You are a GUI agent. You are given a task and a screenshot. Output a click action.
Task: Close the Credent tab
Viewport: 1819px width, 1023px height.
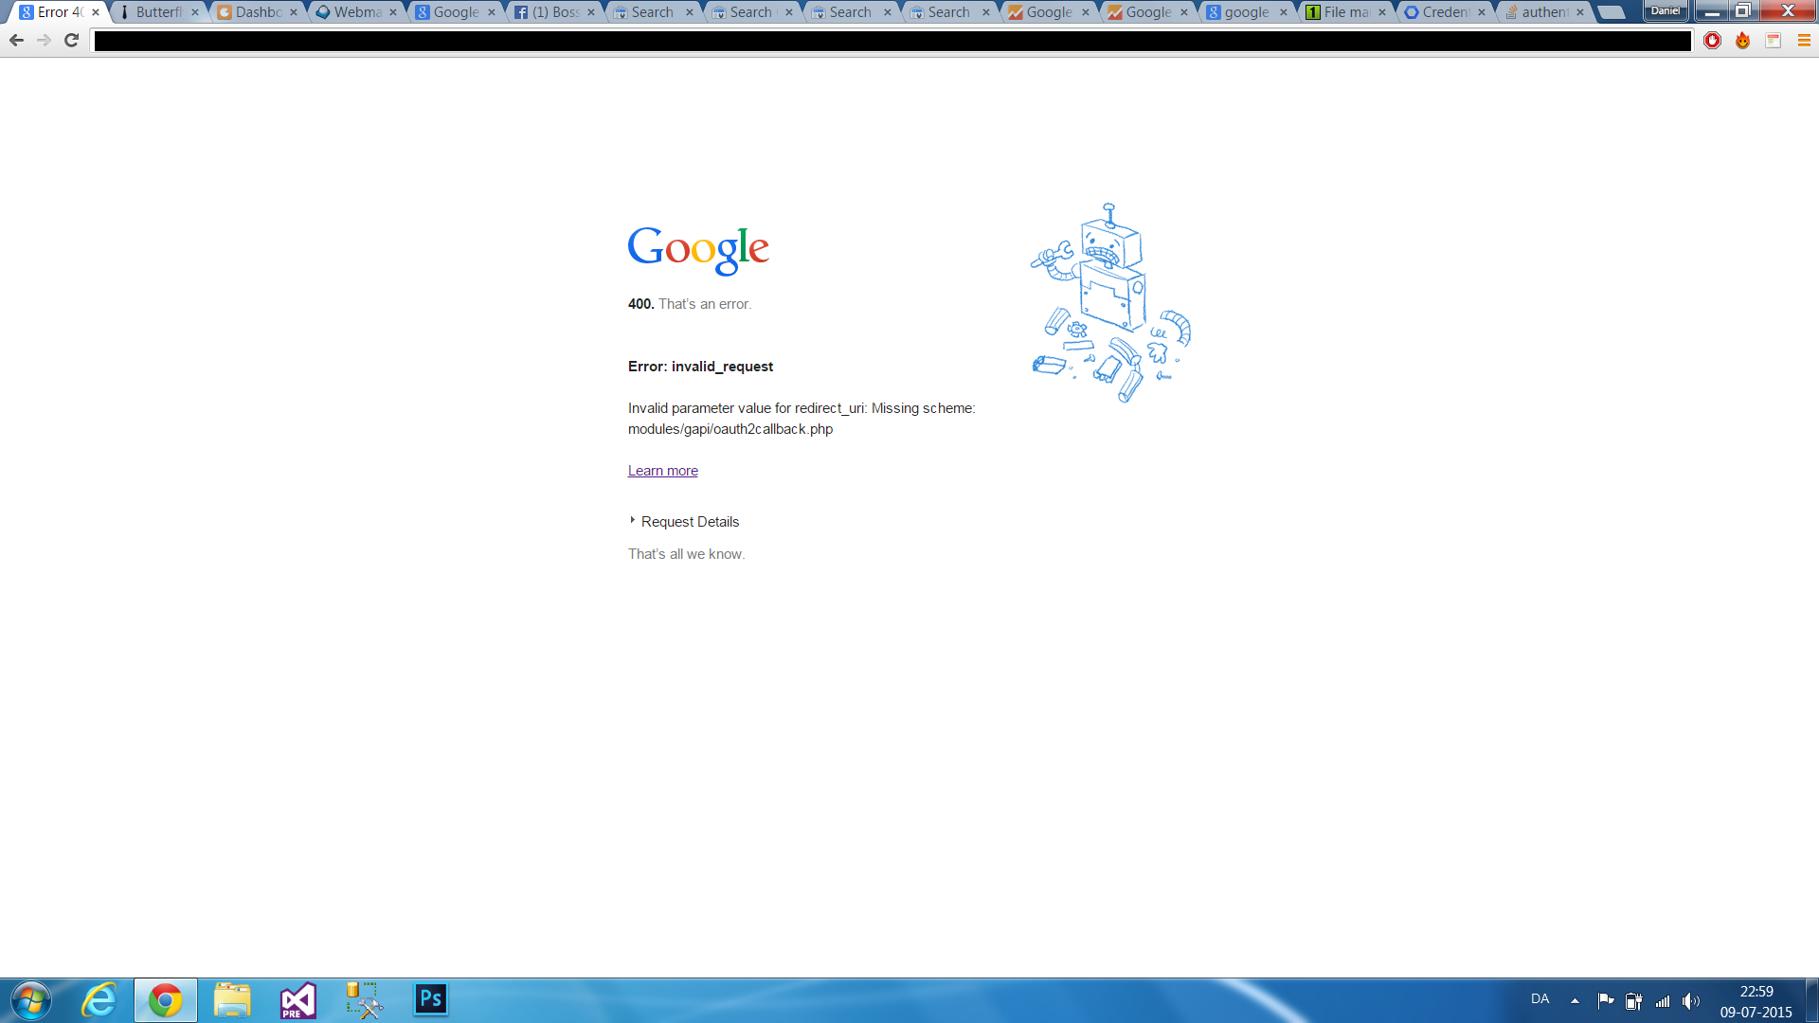point(1482,12)
